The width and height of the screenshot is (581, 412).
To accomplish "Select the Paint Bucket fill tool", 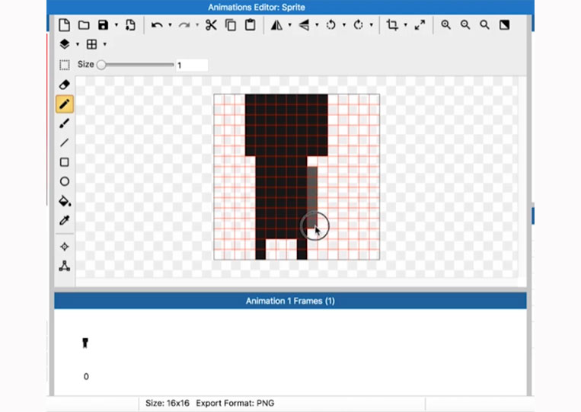I will 65,201.
